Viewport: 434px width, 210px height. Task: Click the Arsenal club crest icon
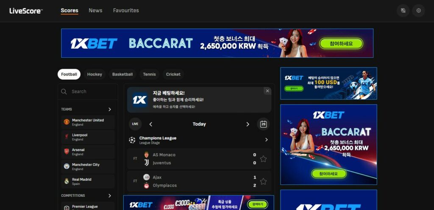[x=67, y=152]
